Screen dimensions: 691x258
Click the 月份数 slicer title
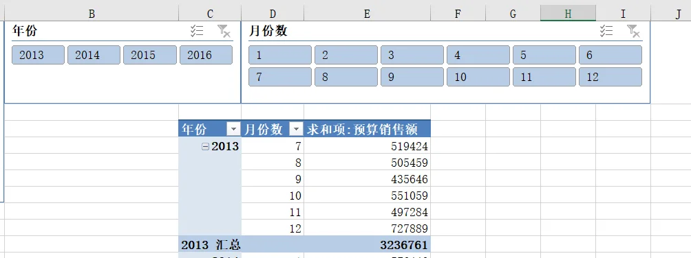(268, 31)
